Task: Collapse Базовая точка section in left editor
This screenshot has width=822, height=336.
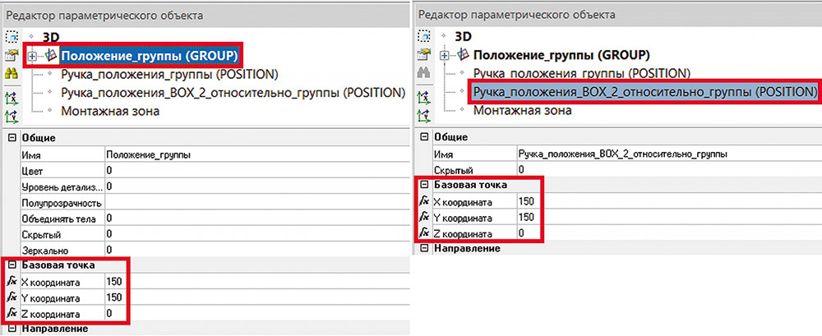Action: [x=12, y=265]
